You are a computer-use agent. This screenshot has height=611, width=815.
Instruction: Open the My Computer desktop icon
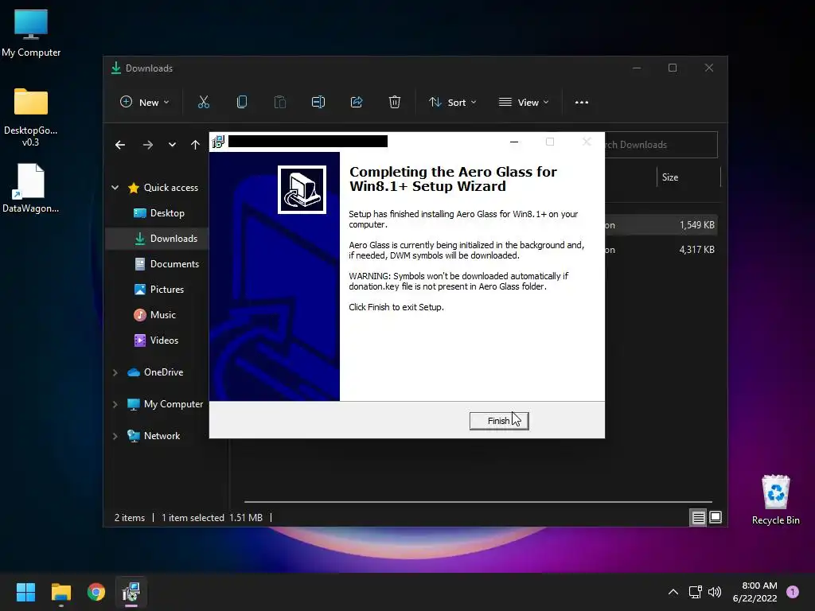tap(31, 33)
